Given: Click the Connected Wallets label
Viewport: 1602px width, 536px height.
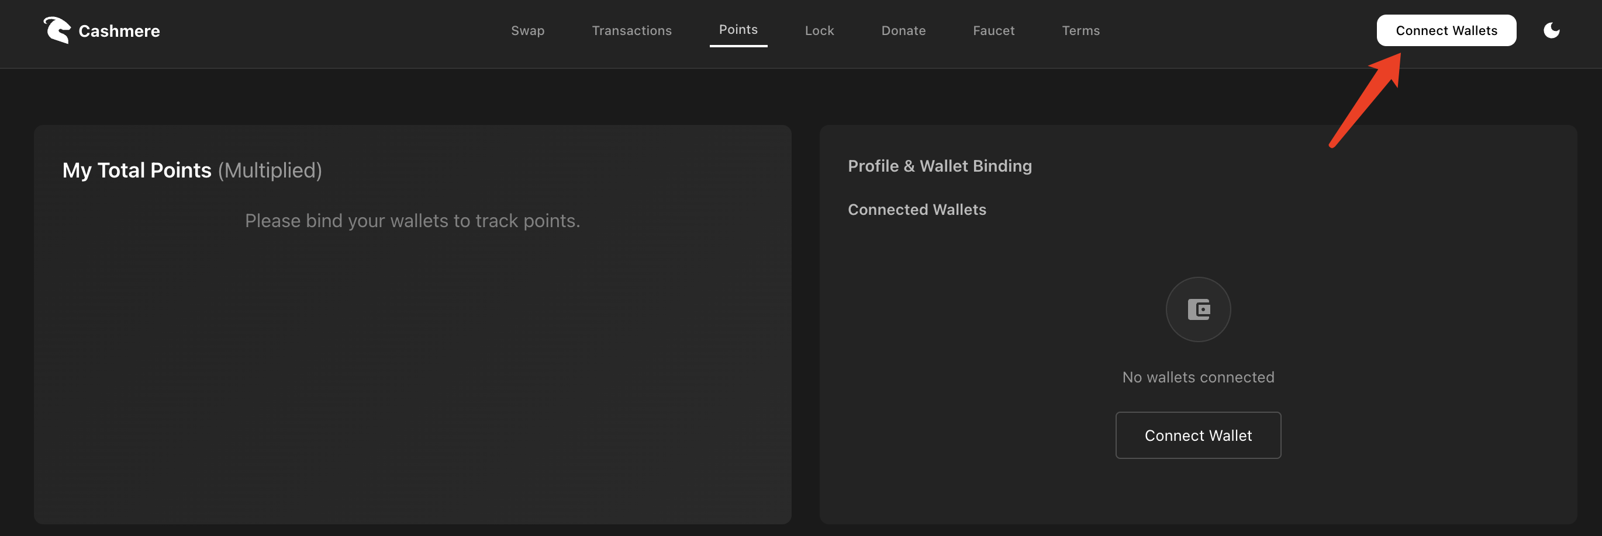Looking at the screenshot, I should pos(917,209).
